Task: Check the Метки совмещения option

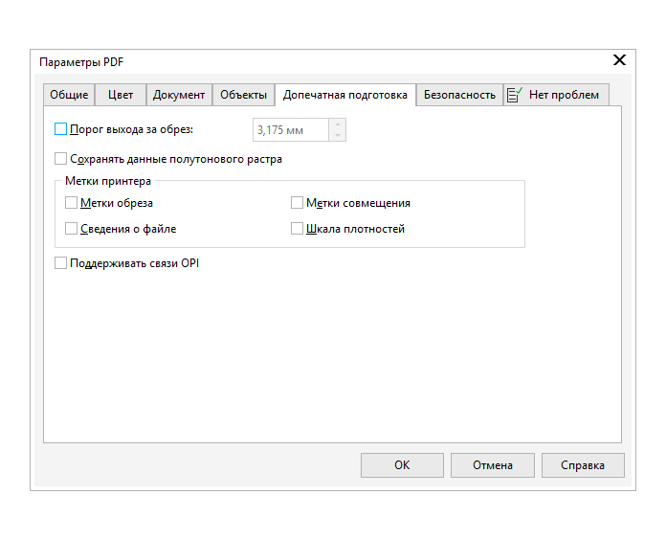Action: [x=298, y=203]
